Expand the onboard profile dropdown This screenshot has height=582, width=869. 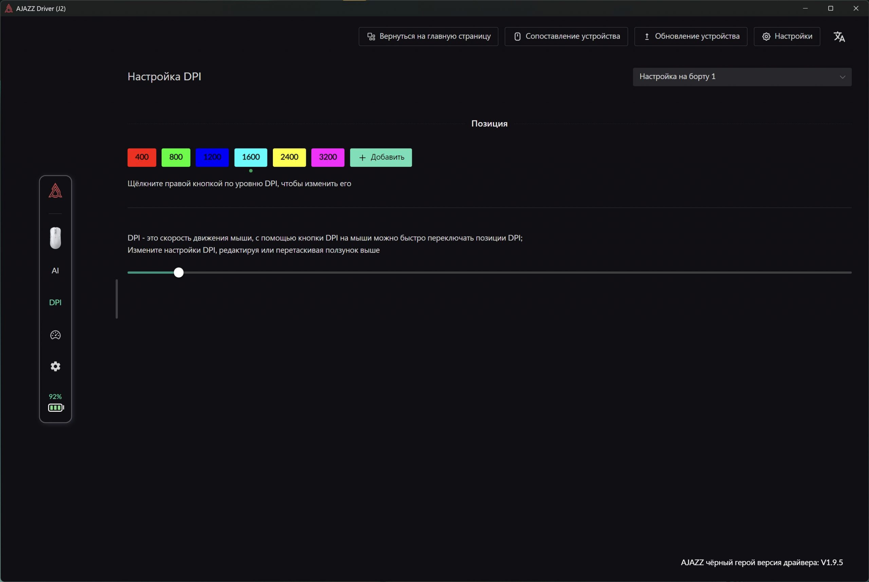742,77
